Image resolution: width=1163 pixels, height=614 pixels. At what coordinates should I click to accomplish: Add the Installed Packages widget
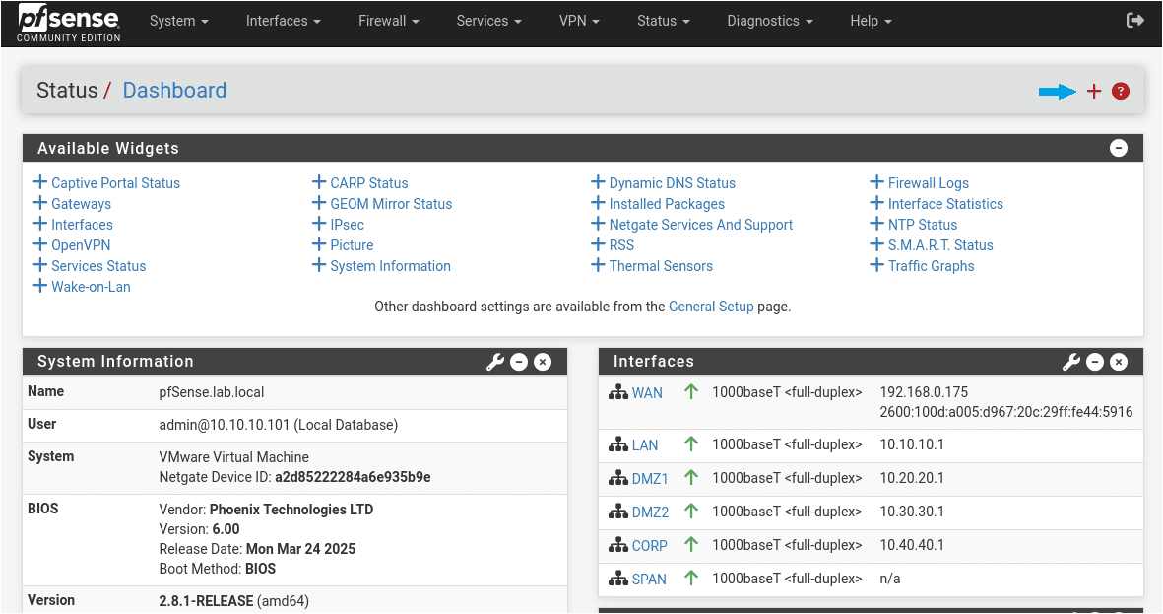[x=658, y=203]
